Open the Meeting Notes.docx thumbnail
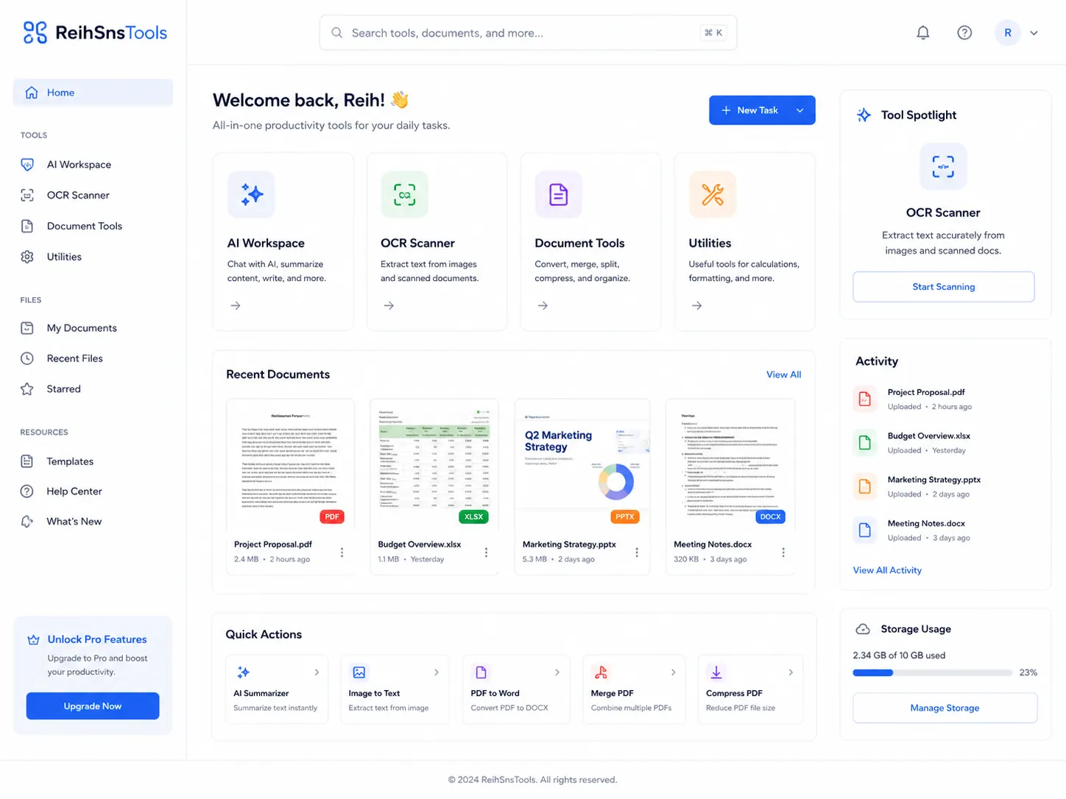The image size is (1066, 799). pos(730,464)
